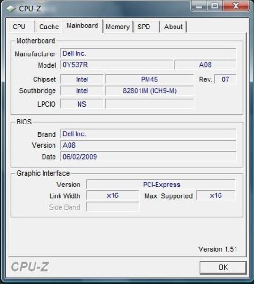Image resolution: width=254 pixels, height=284 pixels.
Task: Click the CPU-Z title bar icon
Action: click(11, 9)
